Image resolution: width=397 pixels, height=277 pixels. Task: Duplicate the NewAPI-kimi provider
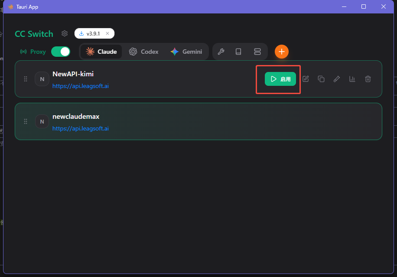321,79
